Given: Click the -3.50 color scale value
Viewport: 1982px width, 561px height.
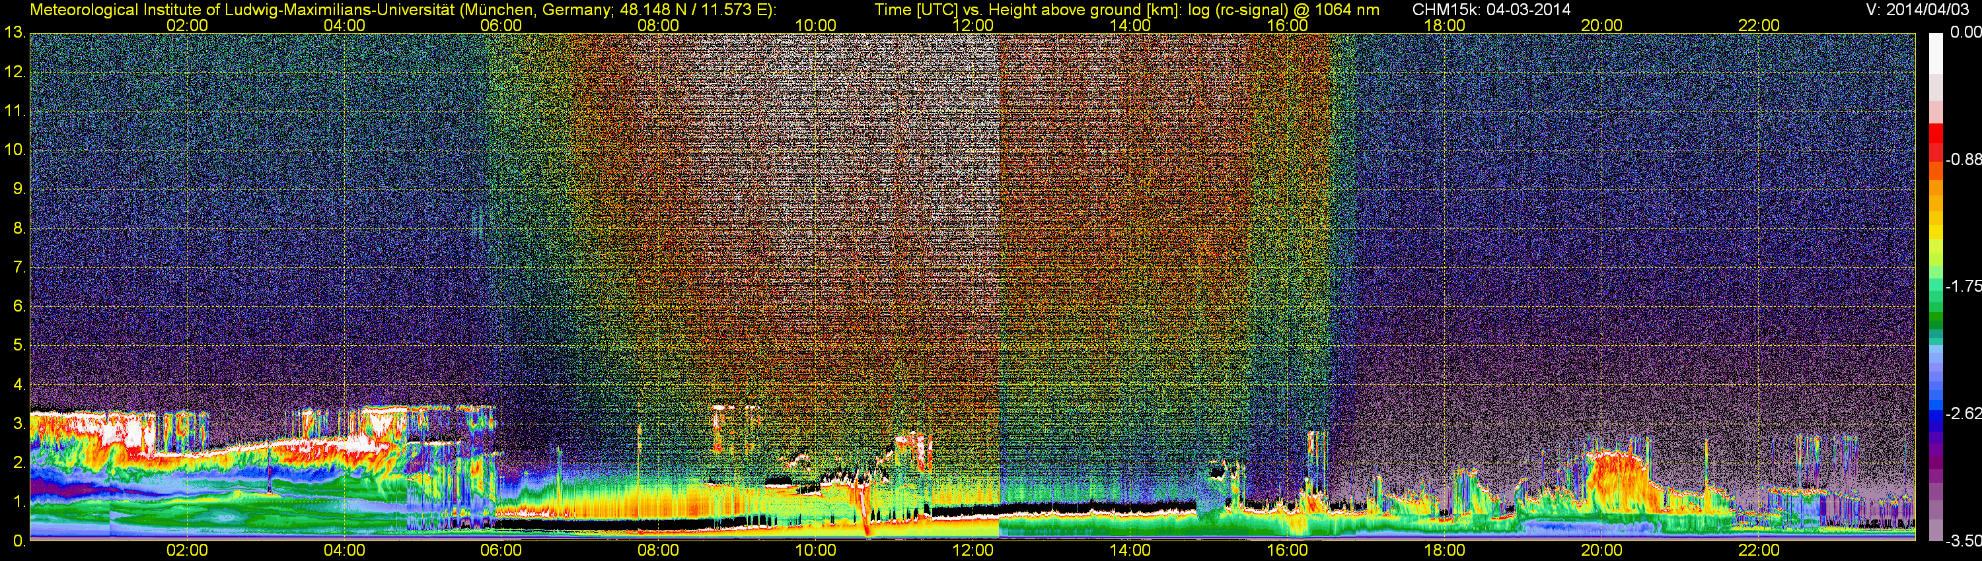Looking at the screenshot, I should (x=1964, y=541).
